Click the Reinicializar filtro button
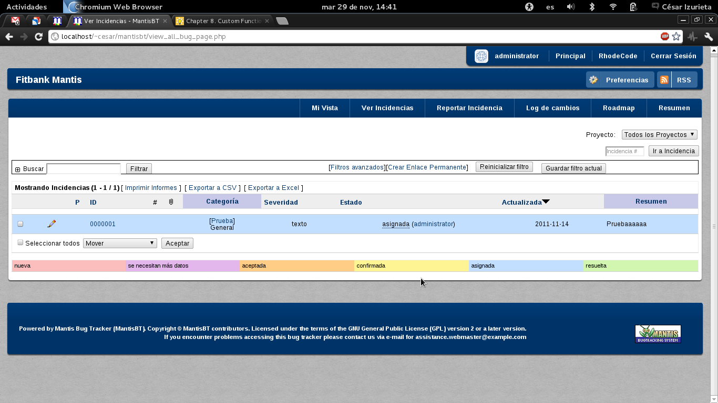Screen dimensions: 718x403 point(504,167)
